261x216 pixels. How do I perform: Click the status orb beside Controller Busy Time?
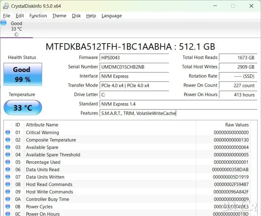8,199
